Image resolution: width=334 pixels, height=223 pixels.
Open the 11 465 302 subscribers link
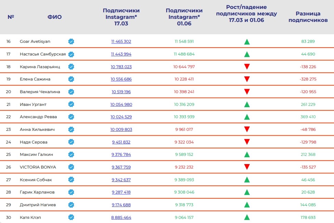121,41
